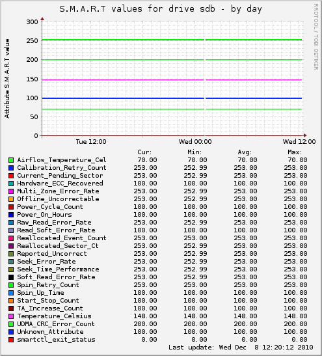The width and height of the screenshot is (322, 356).
Task: Click the graph title for drive sdb
Action: click(x=161, y=9)
